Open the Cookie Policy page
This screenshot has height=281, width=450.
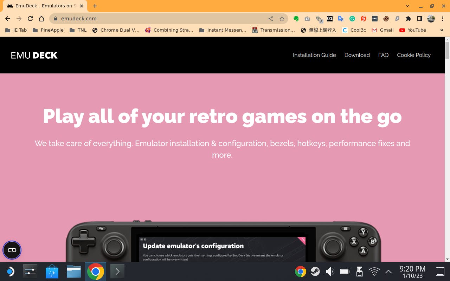(414, 55)
